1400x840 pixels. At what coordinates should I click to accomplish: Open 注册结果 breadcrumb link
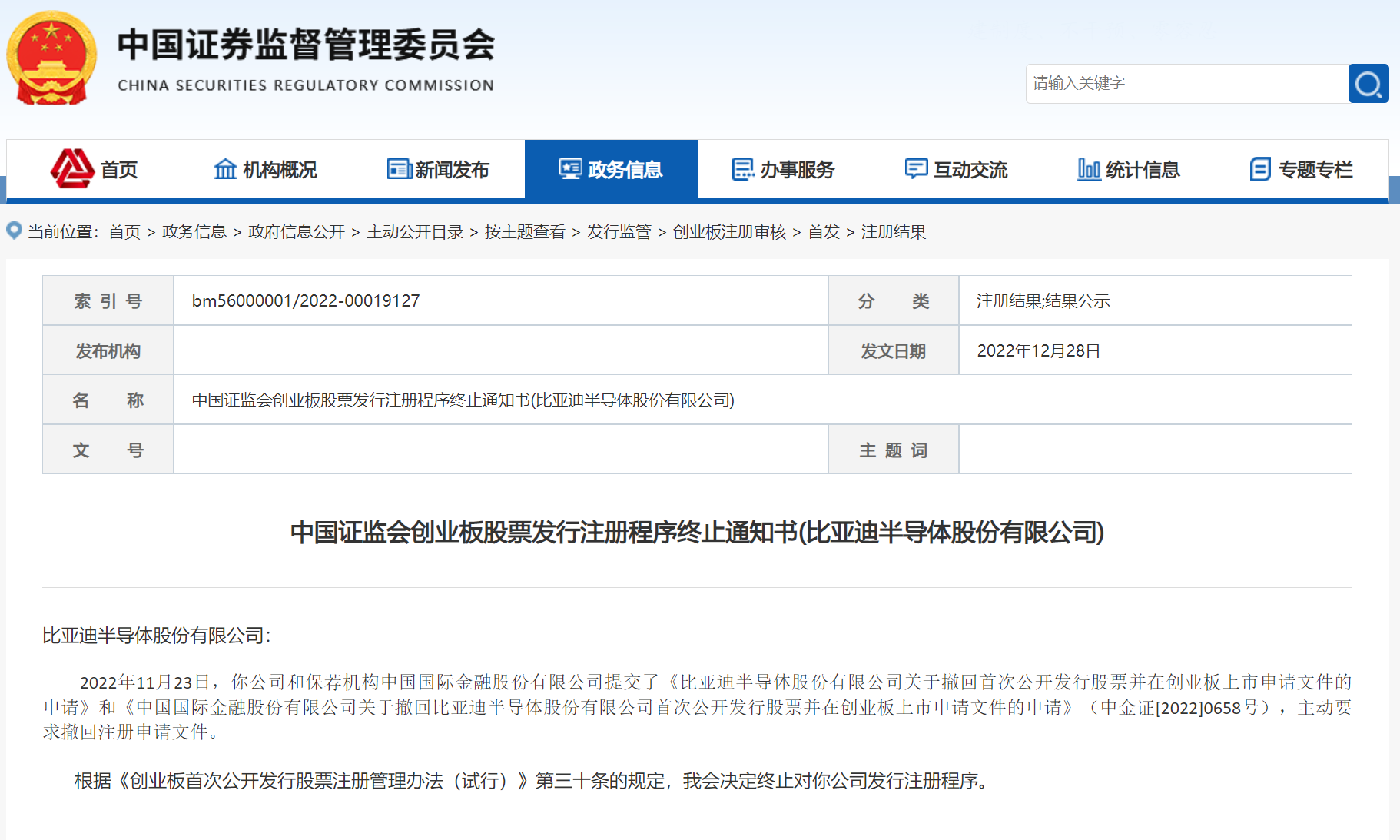894,232
